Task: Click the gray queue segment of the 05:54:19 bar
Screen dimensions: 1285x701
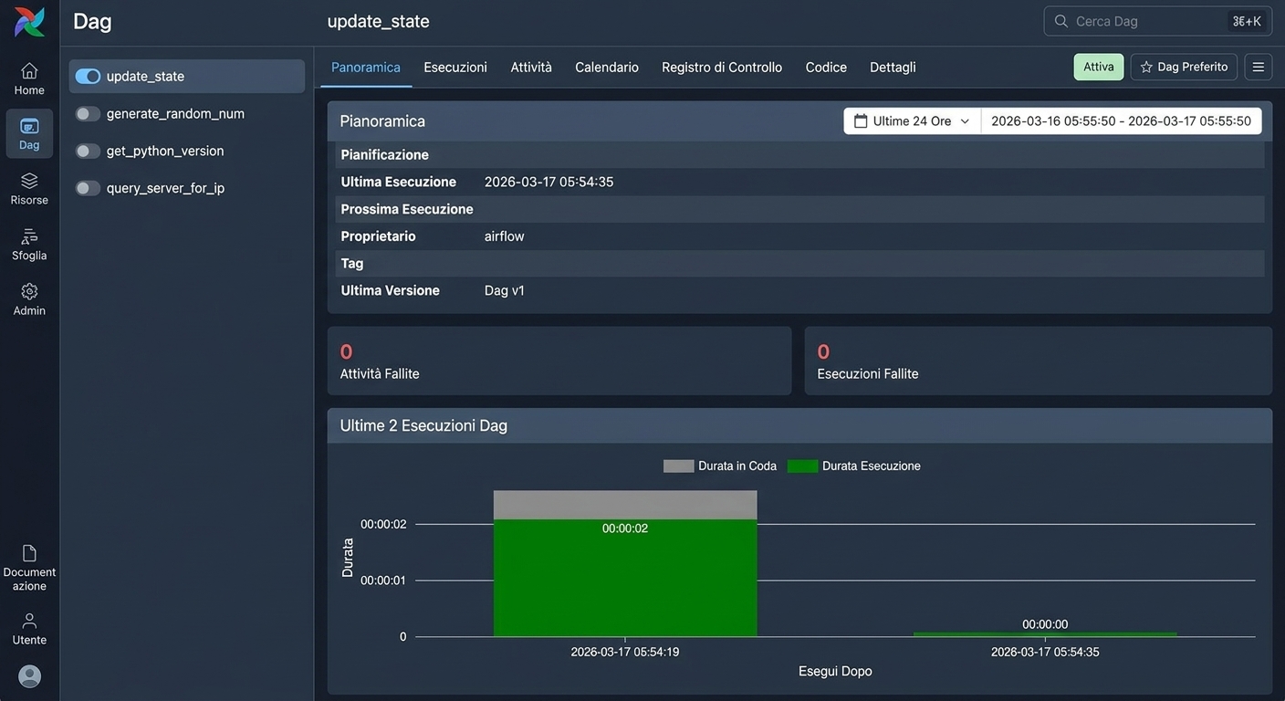Action: point(625,505)
